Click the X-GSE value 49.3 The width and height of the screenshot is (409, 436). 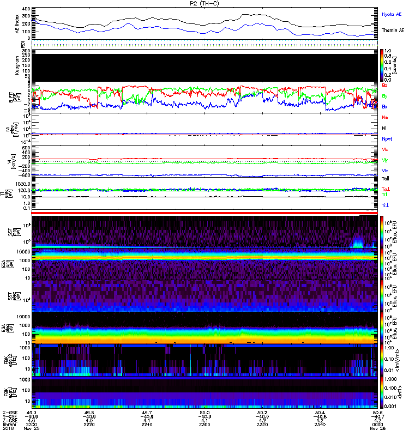tap(32, 413)
